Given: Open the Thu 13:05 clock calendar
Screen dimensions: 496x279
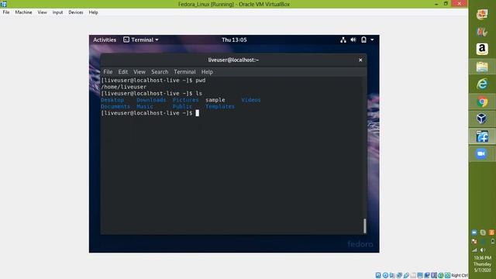Looking at the screenshot, I should [234, 40].
